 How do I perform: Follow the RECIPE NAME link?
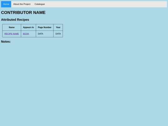[x=12, y=34]
